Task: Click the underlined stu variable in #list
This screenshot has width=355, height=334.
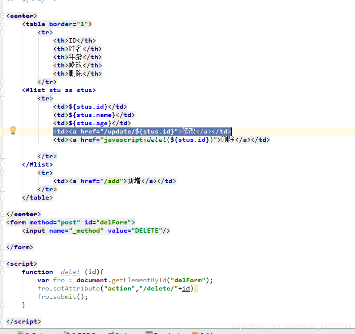Action: click(55, 90)
